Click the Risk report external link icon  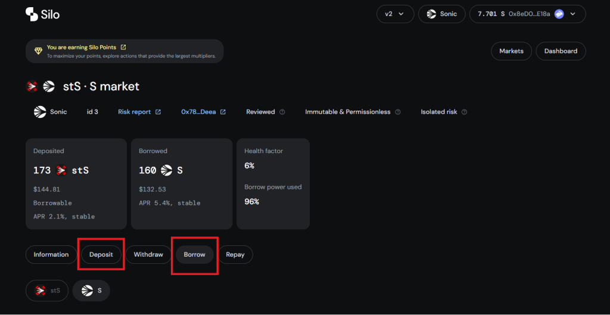click(x=158, y=112)
